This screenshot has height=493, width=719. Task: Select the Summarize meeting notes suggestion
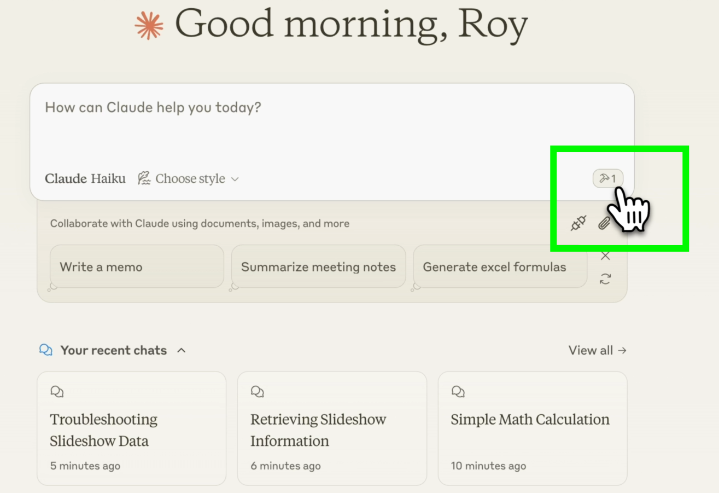318,267
